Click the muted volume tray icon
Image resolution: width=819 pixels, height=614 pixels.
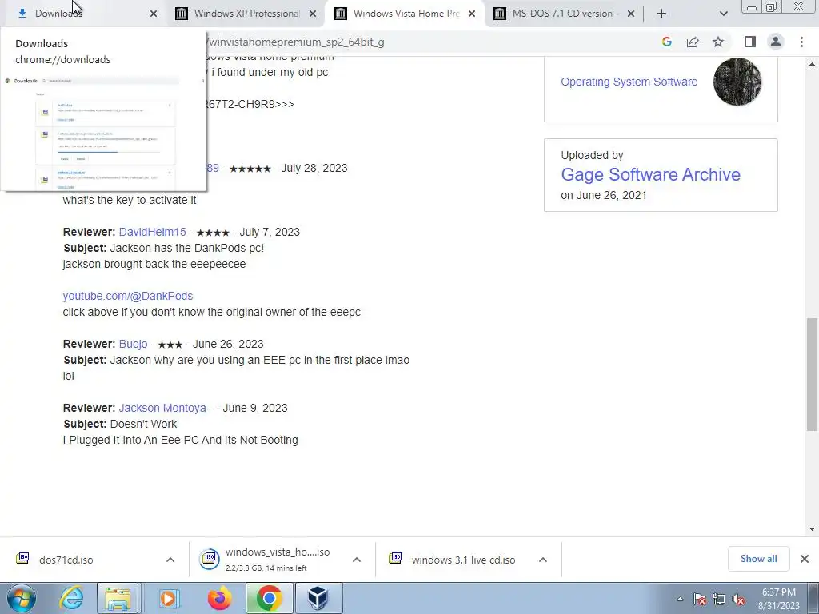point(738,600)
